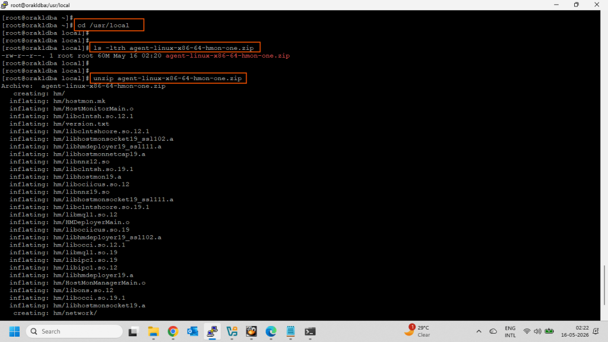
Task: Launch Google Chrome from taskbar
Action: click(173, 331)
